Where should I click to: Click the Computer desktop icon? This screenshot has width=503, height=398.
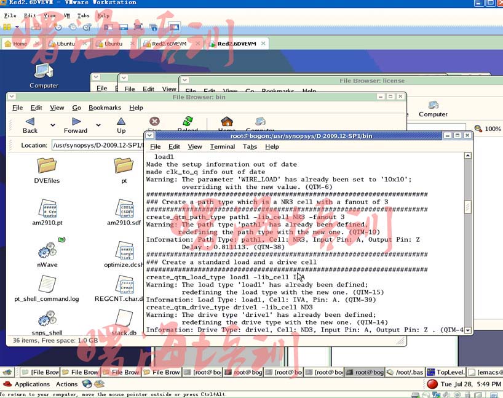point(44,75)
